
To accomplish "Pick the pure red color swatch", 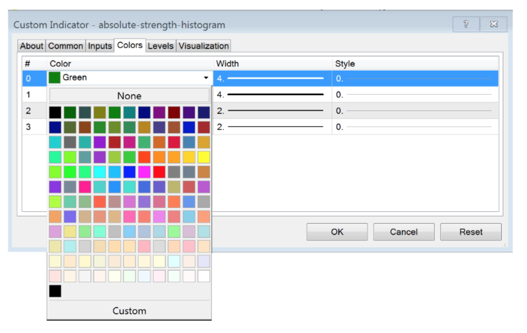I will (x=159, y=172).
